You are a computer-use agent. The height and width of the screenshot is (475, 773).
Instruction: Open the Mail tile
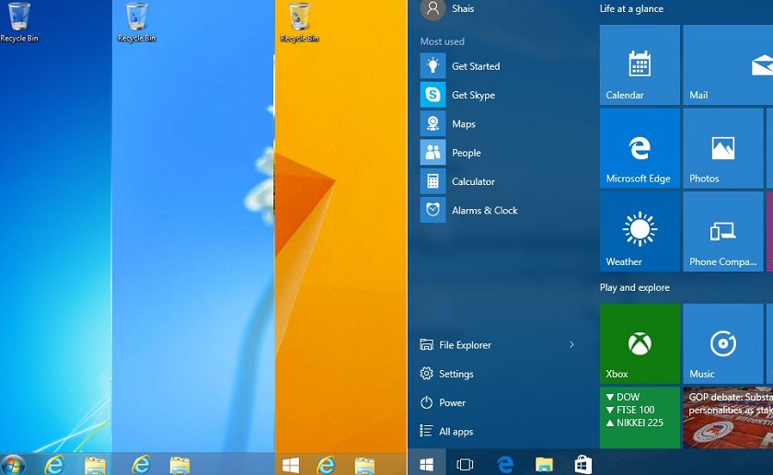(x=728, y=65)
